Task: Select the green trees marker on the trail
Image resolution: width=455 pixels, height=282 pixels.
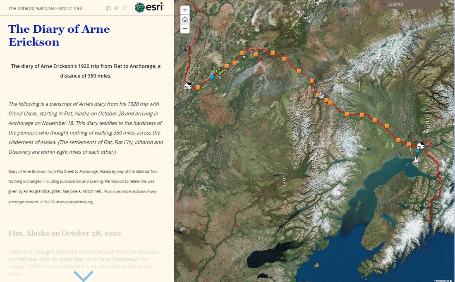Action: 219,71
